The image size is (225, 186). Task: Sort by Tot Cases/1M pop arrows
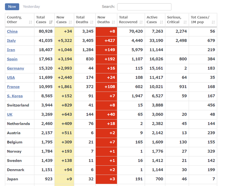tap(213, 22)
